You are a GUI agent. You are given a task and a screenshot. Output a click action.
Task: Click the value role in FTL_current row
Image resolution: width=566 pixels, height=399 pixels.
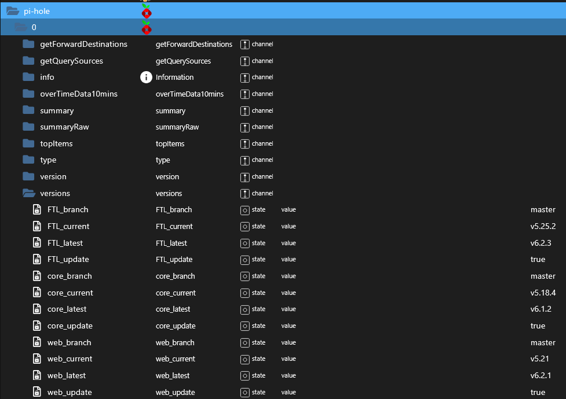(289, 226)
